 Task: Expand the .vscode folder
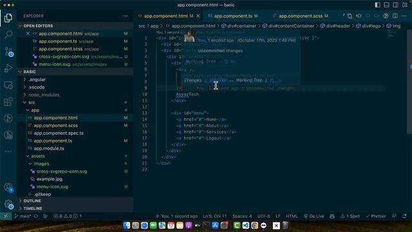click(75, 87)
